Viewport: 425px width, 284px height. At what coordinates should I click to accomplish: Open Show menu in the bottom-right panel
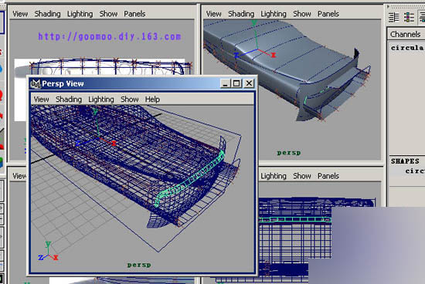302,176
